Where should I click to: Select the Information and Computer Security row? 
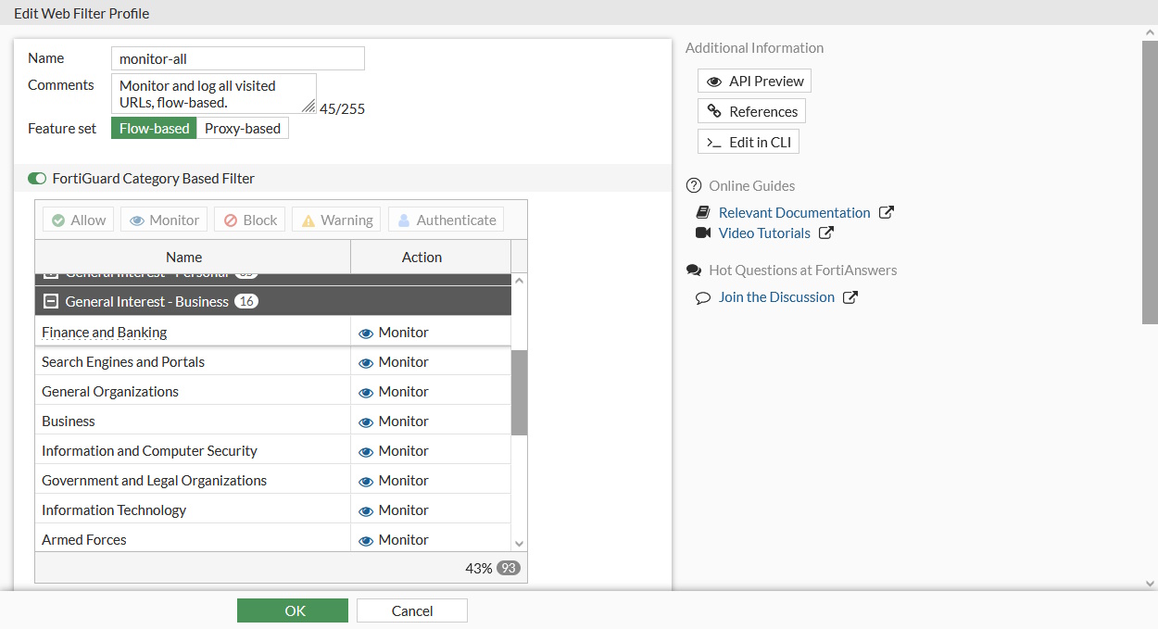coord(273,451)
